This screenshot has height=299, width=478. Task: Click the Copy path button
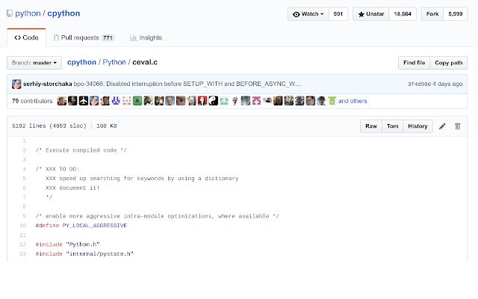click(x=448, y=63)
